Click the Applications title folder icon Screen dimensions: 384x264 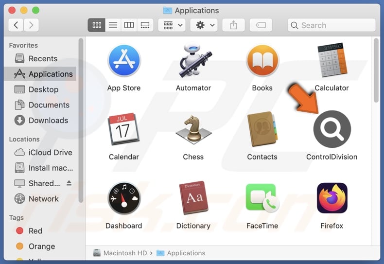point(168,10)
